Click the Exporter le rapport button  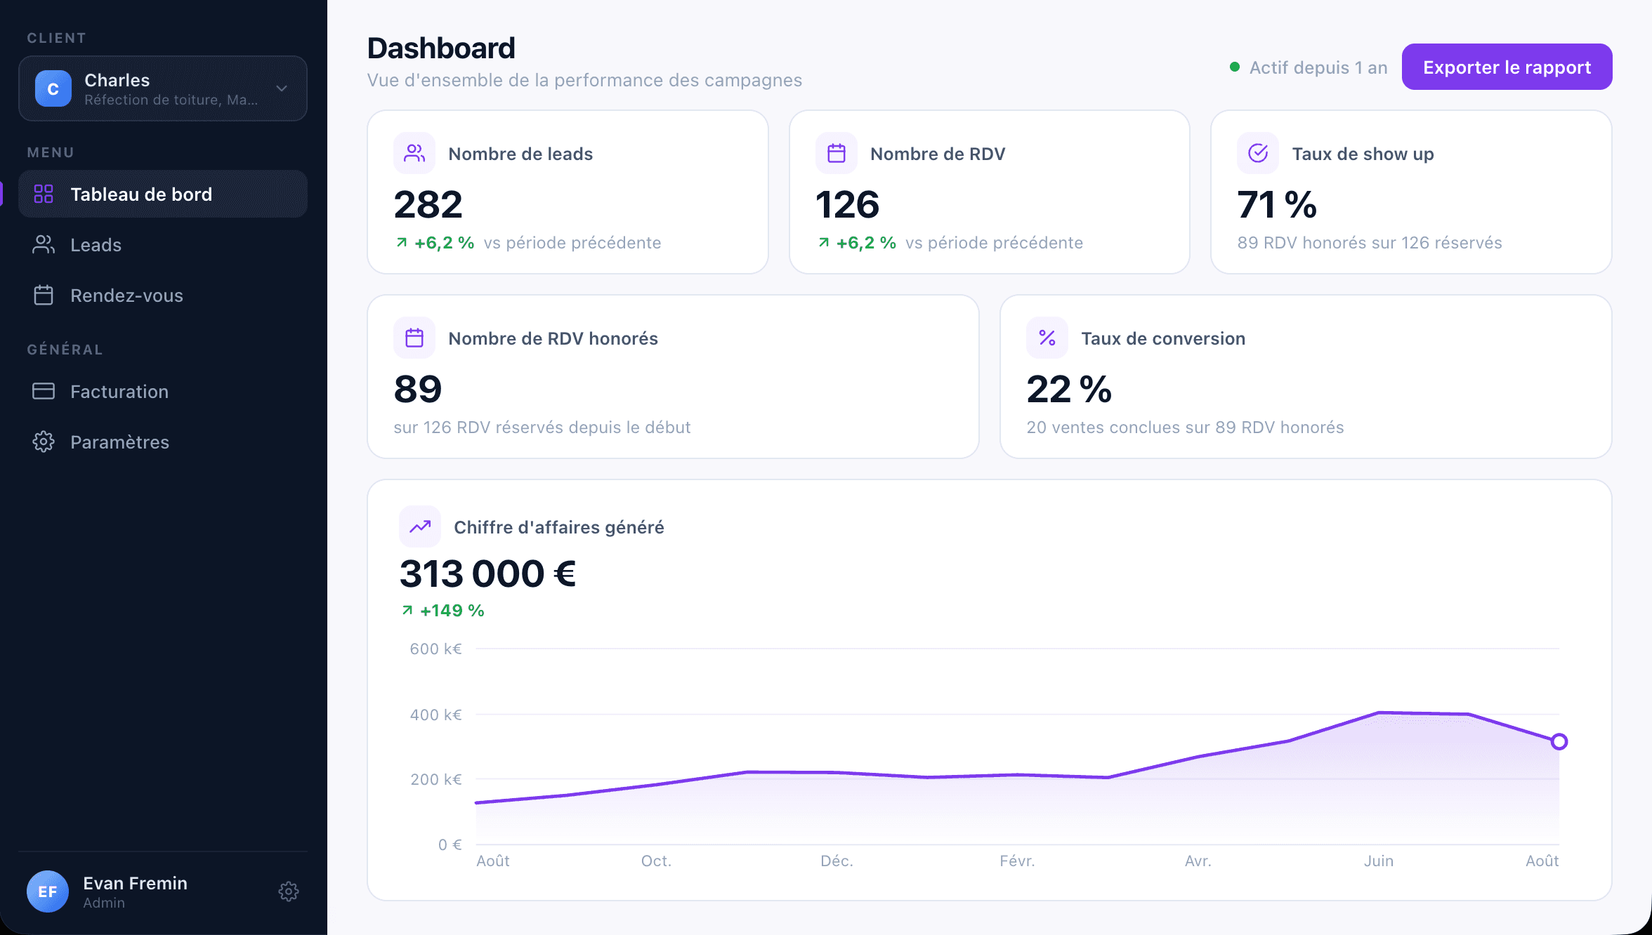[x=1507, y=67]
